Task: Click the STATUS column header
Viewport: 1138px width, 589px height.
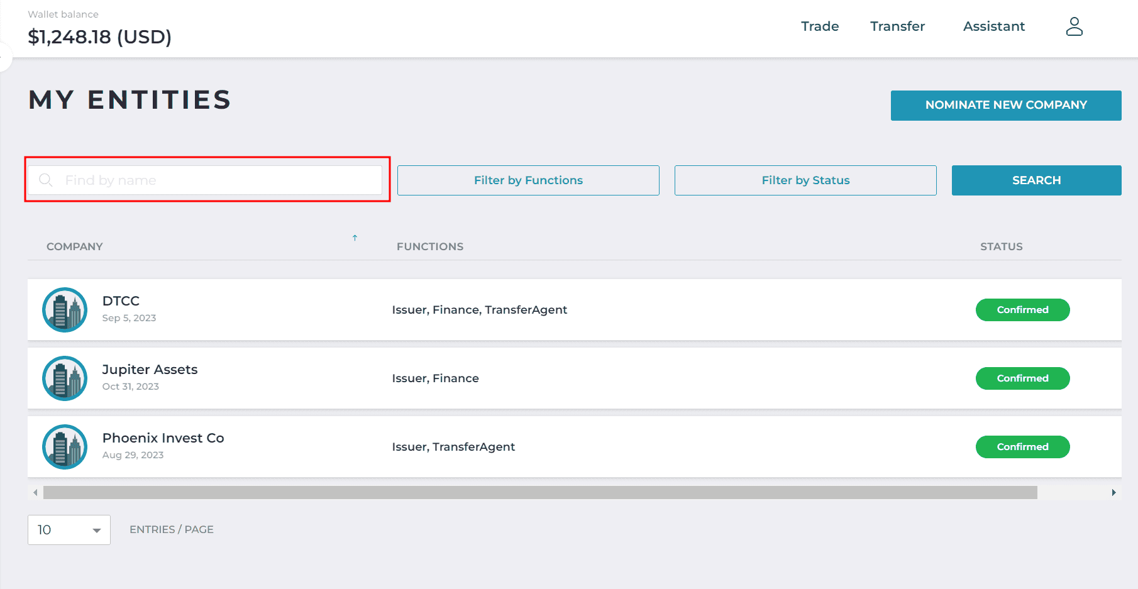Action: pyautogui.click(x=1001, y=246)
